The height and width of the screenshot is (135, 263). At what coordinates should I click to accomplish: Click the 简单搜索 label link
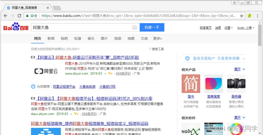point(214,97)
